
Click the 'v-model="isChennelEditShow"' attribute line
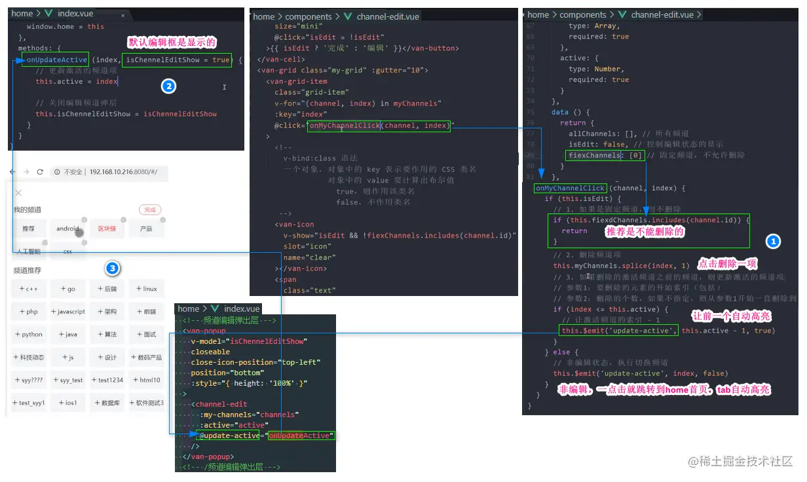(x=249, y=341)
